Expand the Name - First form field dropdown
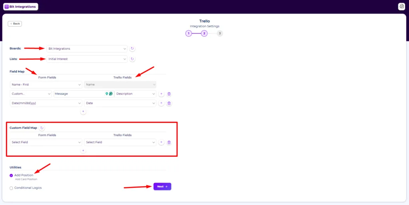Screen dimensions: 409x205 tap(46, 84)
